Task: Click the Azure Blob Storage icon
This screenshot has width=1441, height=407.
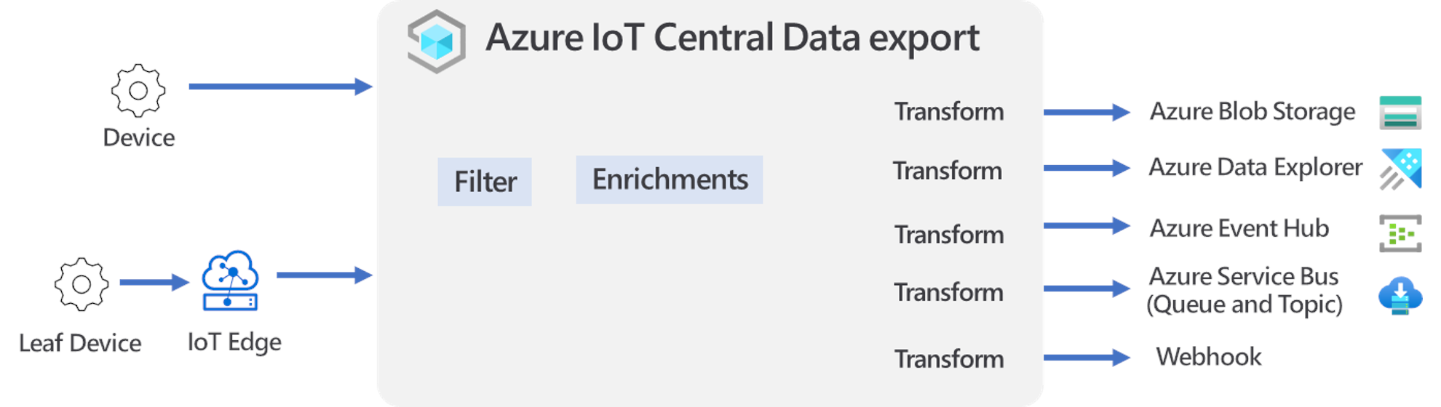Action: [x=1400, y=113]
